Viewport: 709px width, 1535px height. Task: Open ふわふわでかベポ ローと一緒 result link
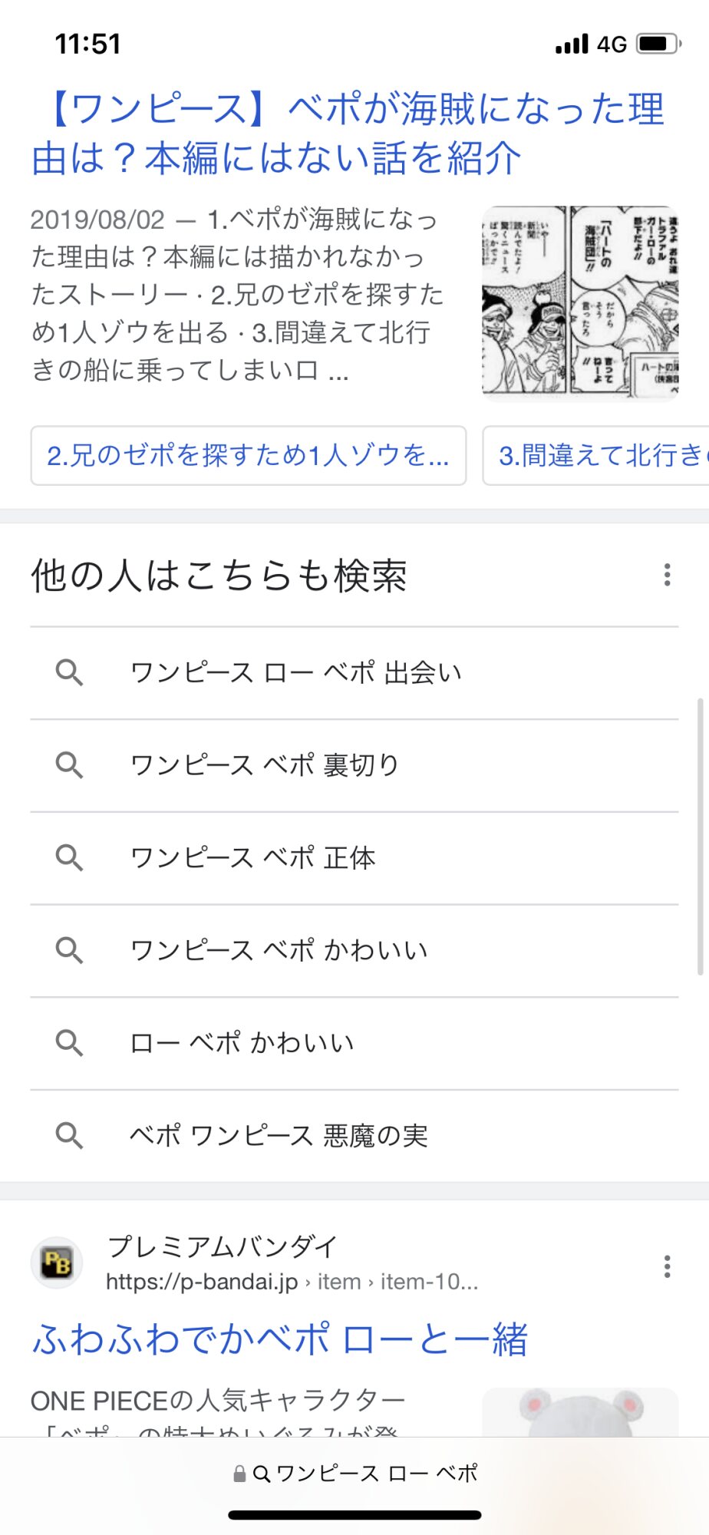click(279, 1339)
